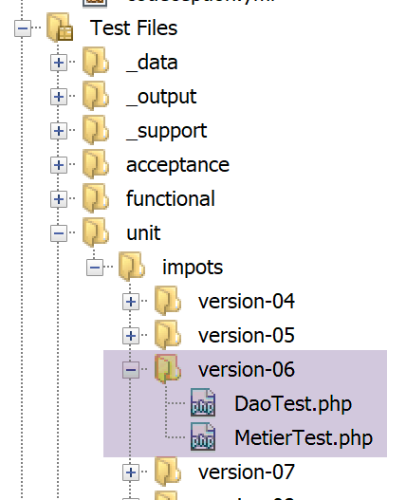The image size is (406, 500).
Task: Select the version-05 tree item label
Action: [x=247, y=336]
